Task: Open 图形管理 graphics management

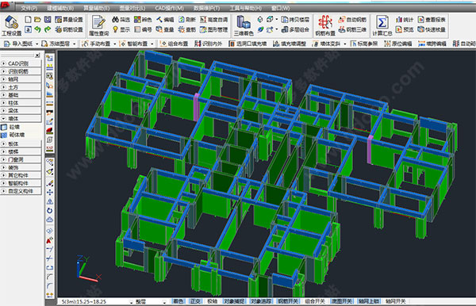Action: coord(213,29)
